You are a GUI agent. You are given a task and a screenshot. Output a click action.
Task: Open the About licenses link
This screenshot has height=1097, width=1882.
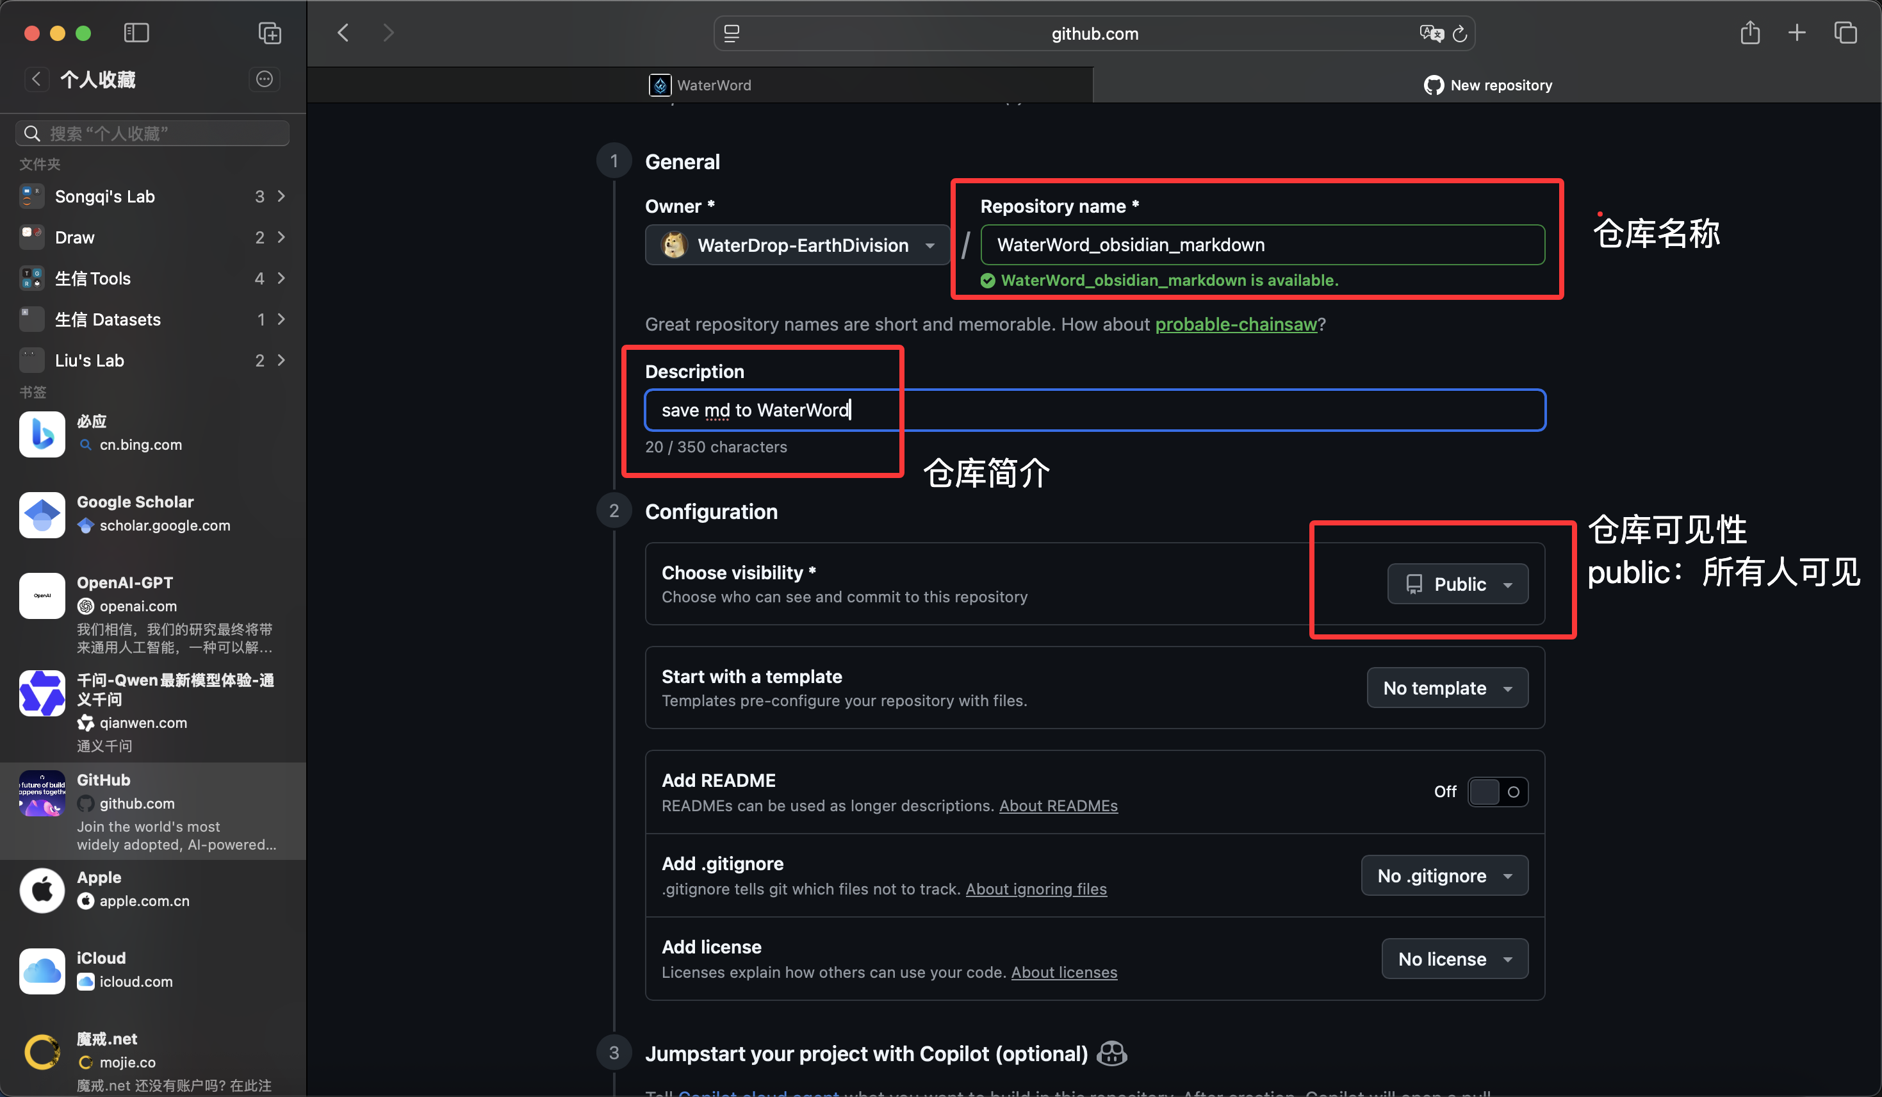(x=1064, y=972)
